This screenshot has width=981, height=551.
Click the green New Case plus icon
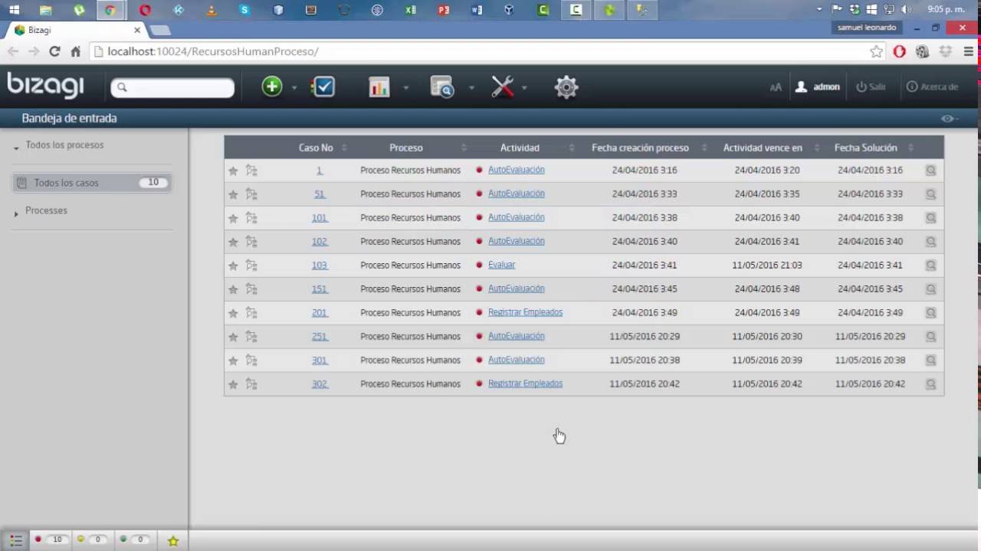pos(272,86)
